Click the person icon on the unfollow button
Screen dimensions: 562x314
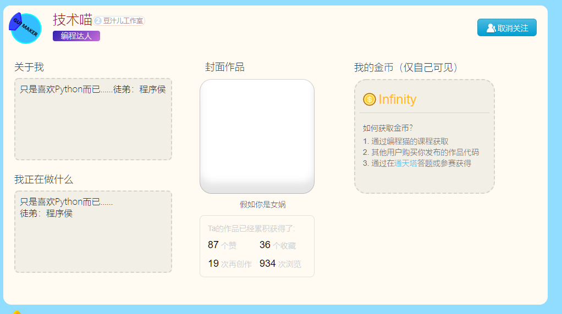[491, 28]
